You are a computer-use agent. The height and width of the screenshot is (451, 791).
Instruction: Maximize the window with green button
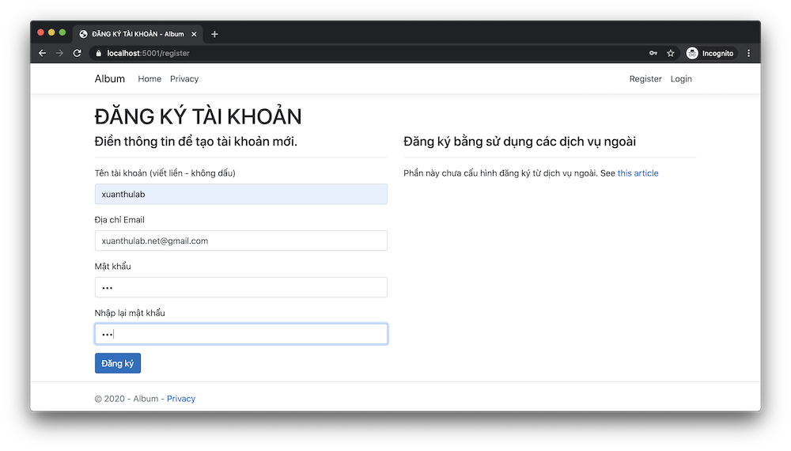[x=62, y=32]
